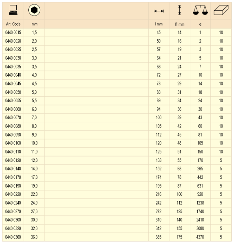Click the length value 385
The image size is (234, 243).
[159, 237]
